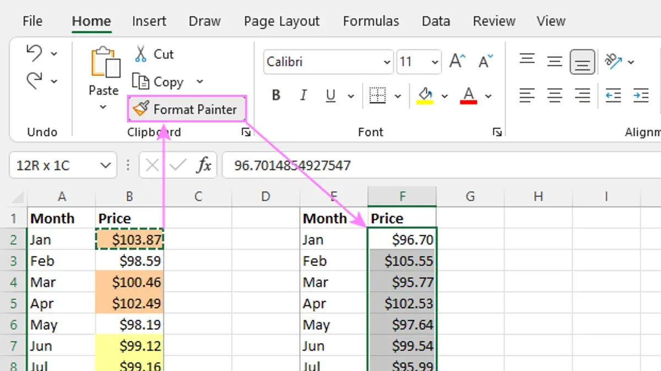The width and height of the screenshot is (661, 371).
Task: Expand the Orientation dropdown arrow
Action: tap(631, 62)
